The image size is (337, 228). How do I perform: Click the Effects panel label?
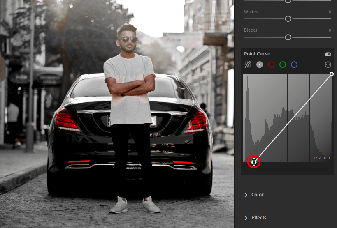tap(259, 218)
